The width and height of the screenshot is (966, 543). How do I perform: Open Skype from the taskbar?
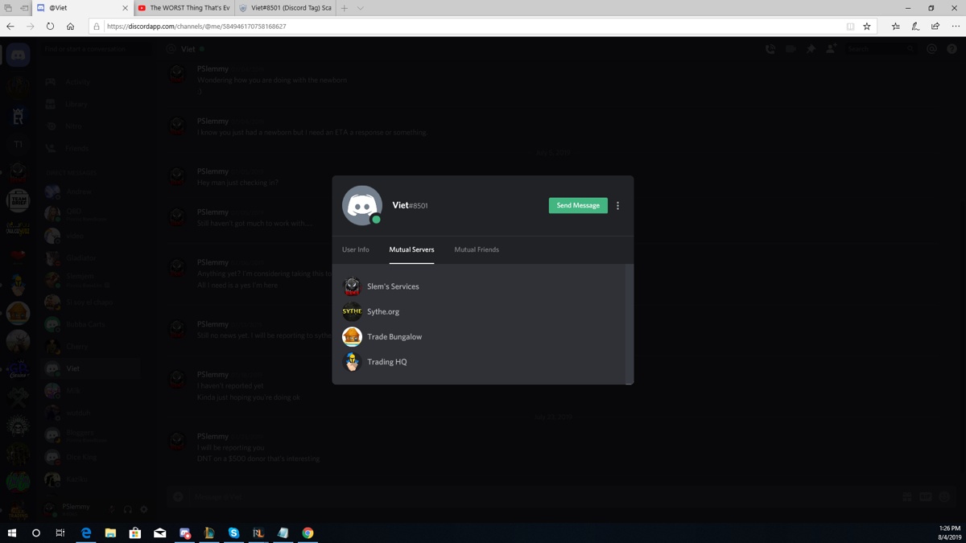click(x=233, y=533)
